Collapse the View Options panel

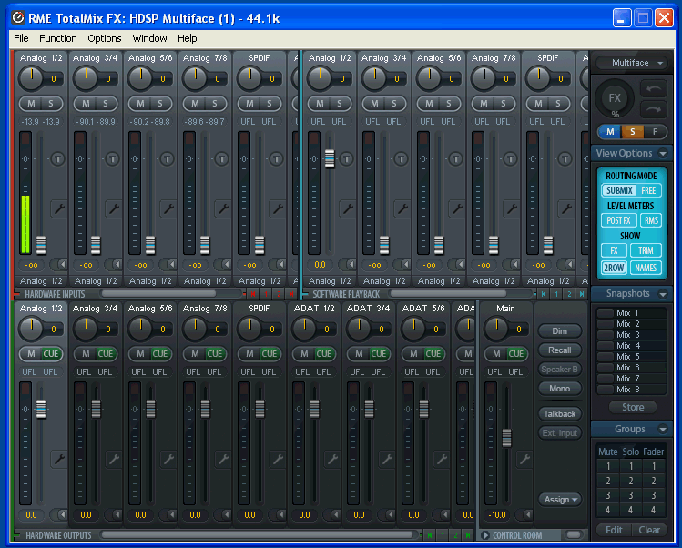(663, 153)
